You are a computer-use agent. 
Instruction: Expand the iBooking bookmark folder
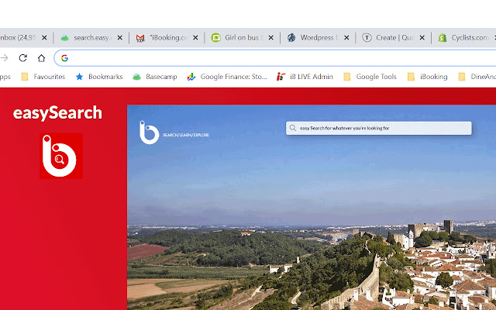click(x=427, y=77)
